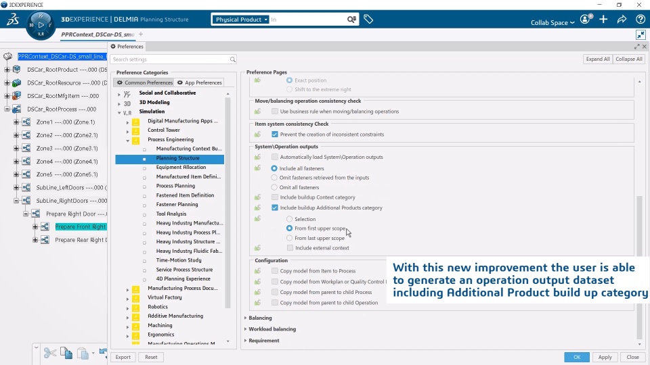Expand the Workload balancing section
Image resolution: width=650 pixels, height=365 pixels.
pyautogui.click(x=245, y=329)
